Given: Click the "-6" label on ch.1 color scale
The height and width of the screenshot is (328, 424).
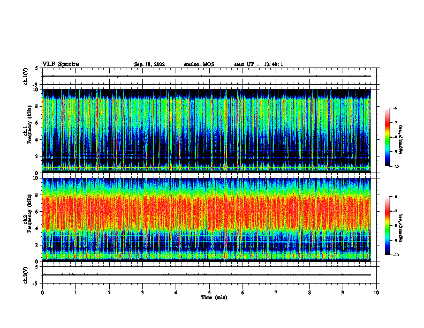Looking at the screenshot, I should tap(396, 108).
